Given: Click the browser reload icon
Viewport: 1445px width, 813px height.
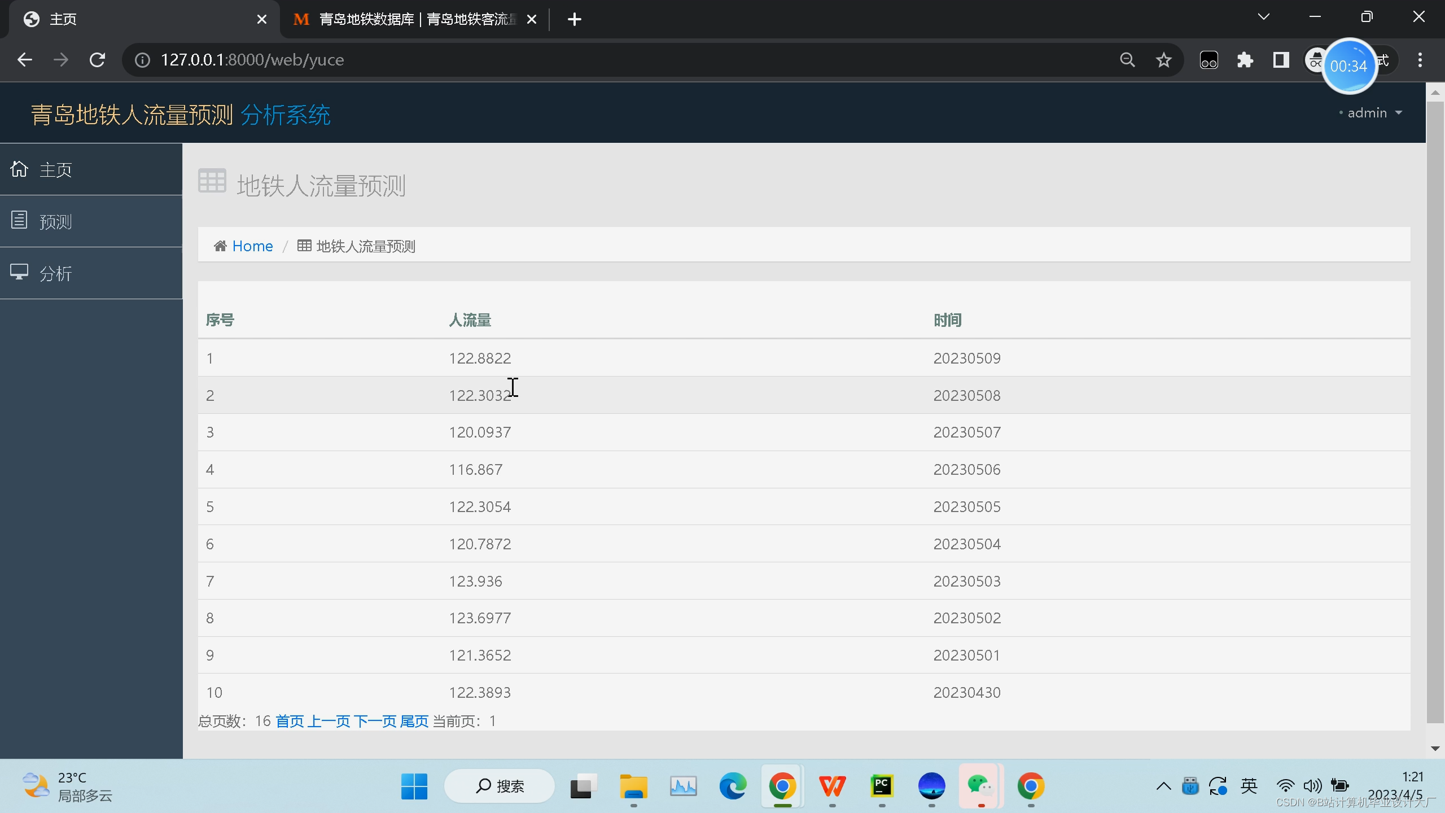Looking at the screenshot, I should pos(97,60).
